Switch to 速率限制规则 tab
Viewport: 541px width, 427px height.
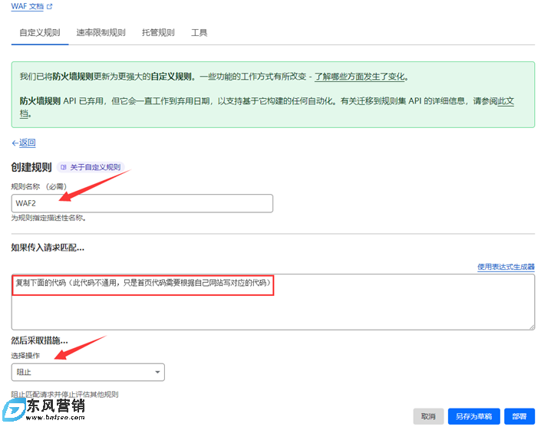(x=101, y=33)
